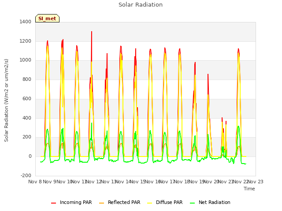Click the Incoming PAR legend label
This screenshot has height=211, width=282.
(76, 202)
